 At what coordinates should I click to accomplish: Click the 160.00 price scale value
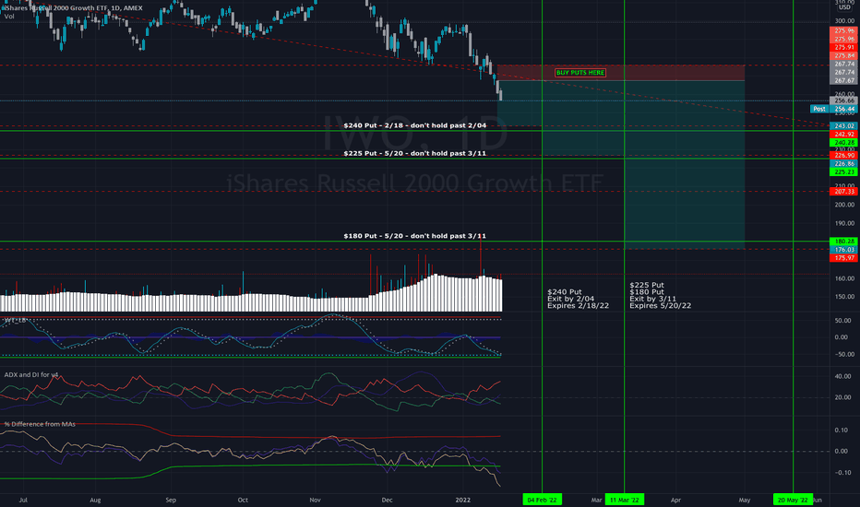click(x=844, y=278)
